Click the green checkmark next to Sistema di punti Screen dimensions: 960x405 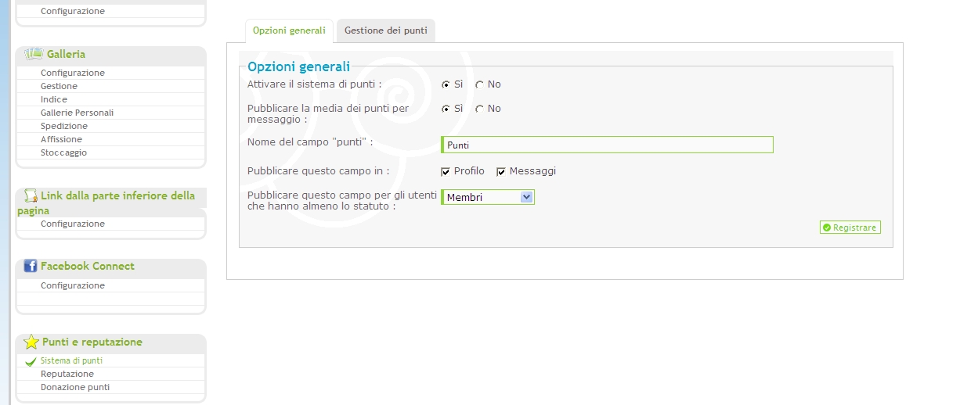(31, 361)
